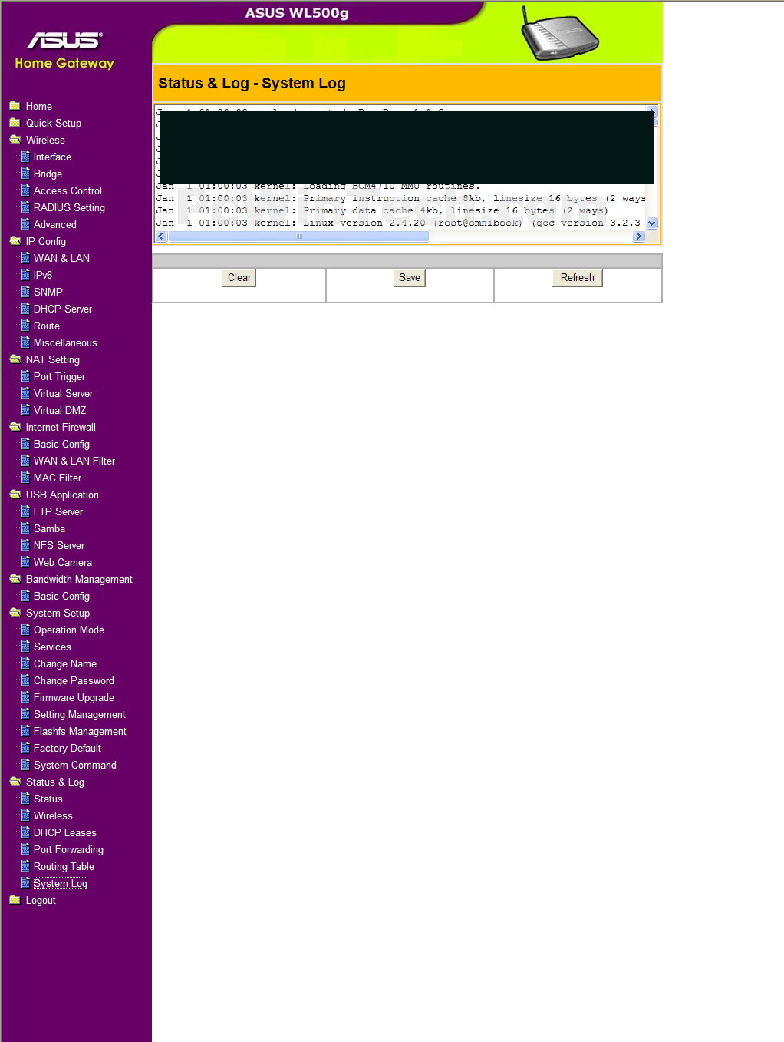This screenshot has width=784, height=1042.
Task: Open the Change Name page
Action: pyautogui.click(x=65, y=663)
